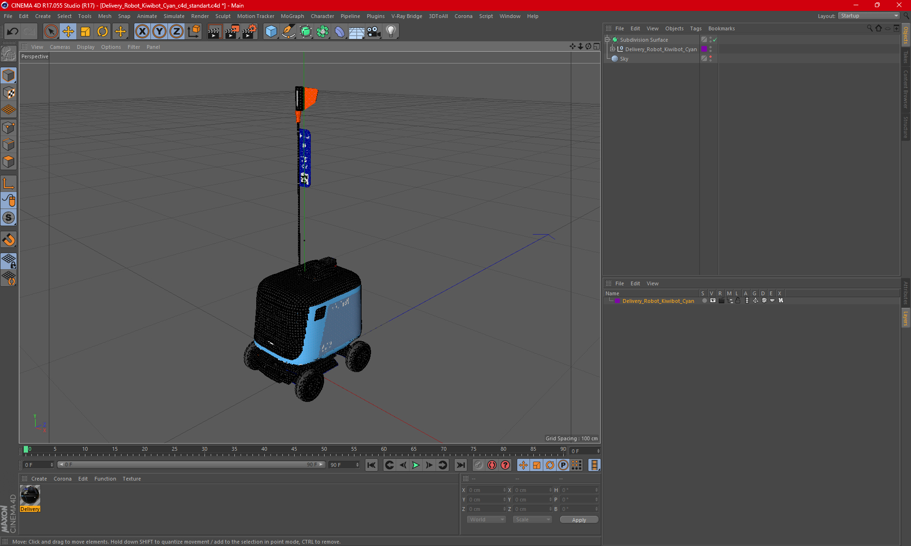Open the Scale dropdown in coordinates
Image resolution: width=911 pixels, height=546 pixels.
click(x=532, y=519)
